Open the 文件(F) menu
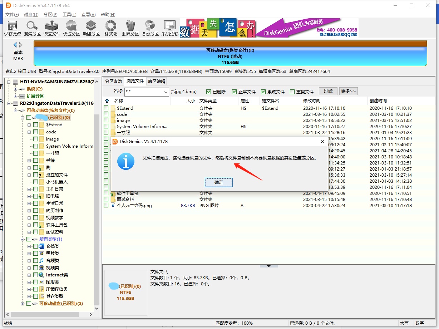The height and width of the screenshot is (329, 439). click(12, 15)
